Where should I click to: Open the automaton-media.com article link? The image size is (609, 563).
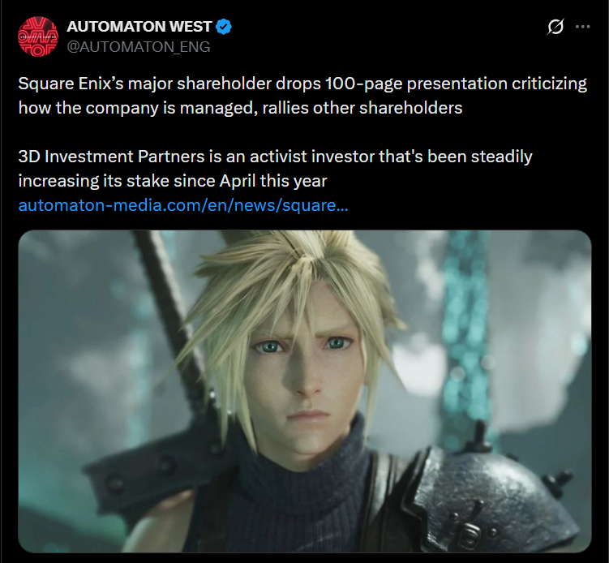coord(183,205)
